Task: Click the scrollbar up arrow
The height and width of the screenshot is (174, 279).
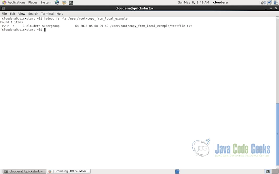Action: tap(277, 18)
